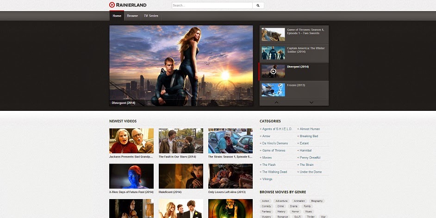The image size is (436, 218).
Task: Select the Drama genre tag
Action: point(293,206)
